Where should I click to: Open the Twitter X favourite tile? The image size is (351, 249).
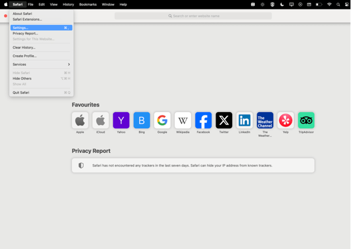(x=224, y=120)
